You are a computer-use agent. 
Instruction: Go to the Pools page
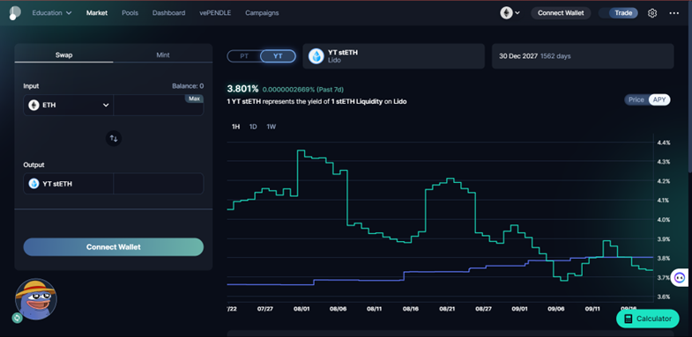tap(130, 13)
